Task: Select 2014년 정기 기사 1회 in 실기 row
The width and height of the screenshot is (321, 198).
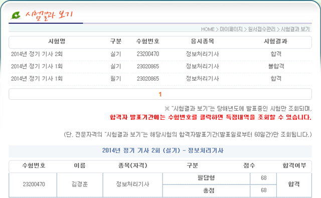Action: click(x=37, y=66)
